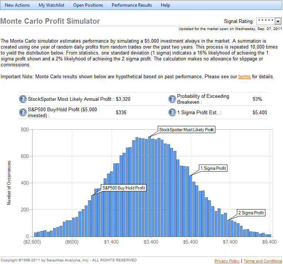This screenshot has width=283, height=264.
Task: Click help icon beside 1 Sigma Profit Est.
Action: click(172, 112)
